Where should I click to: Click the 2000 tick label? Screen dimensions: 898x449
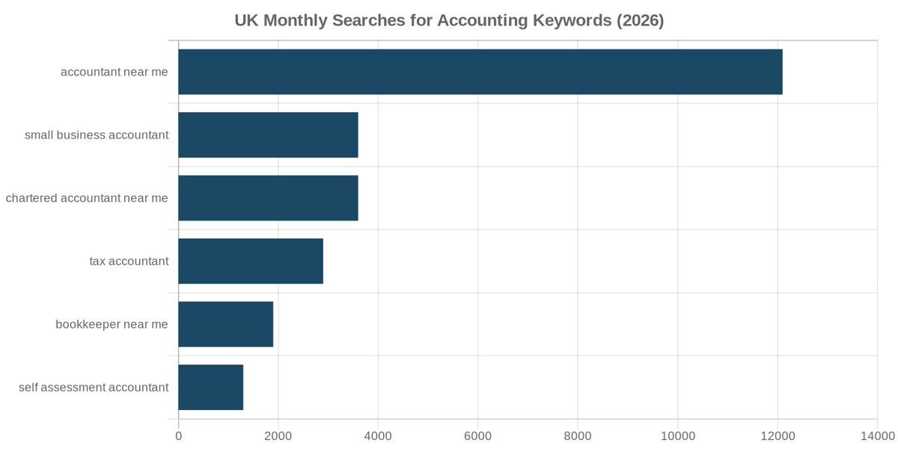(x=278, y=436)
